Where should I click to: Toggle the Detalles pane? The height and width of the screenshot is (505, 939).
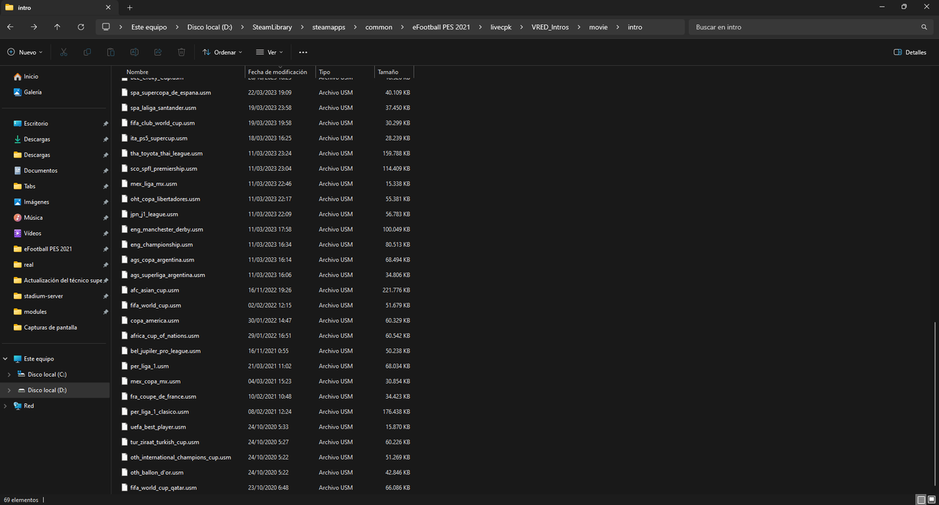[910, 52]
